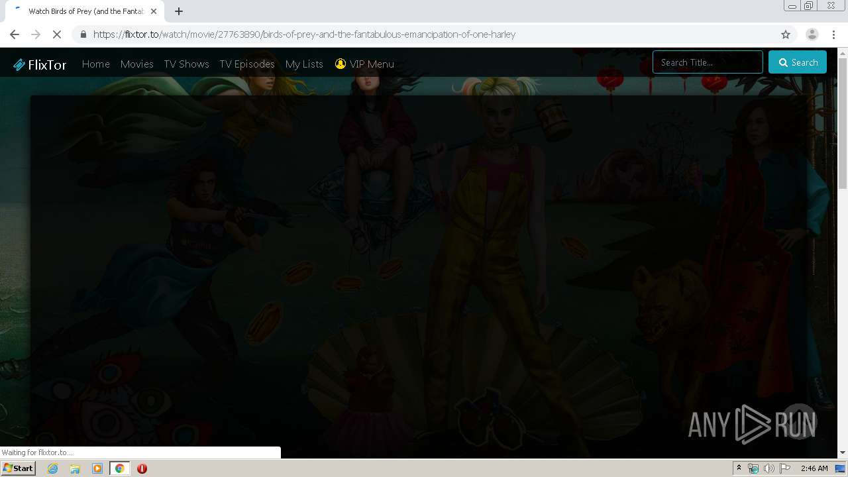Switch to Chrome in the taskbar
848x477 pixels.
(119, 468)
